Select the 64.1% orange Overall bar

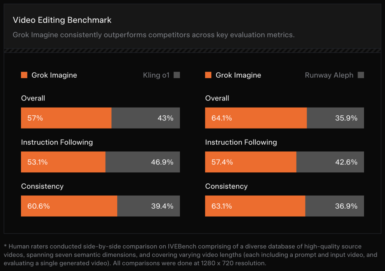(256, 118)
